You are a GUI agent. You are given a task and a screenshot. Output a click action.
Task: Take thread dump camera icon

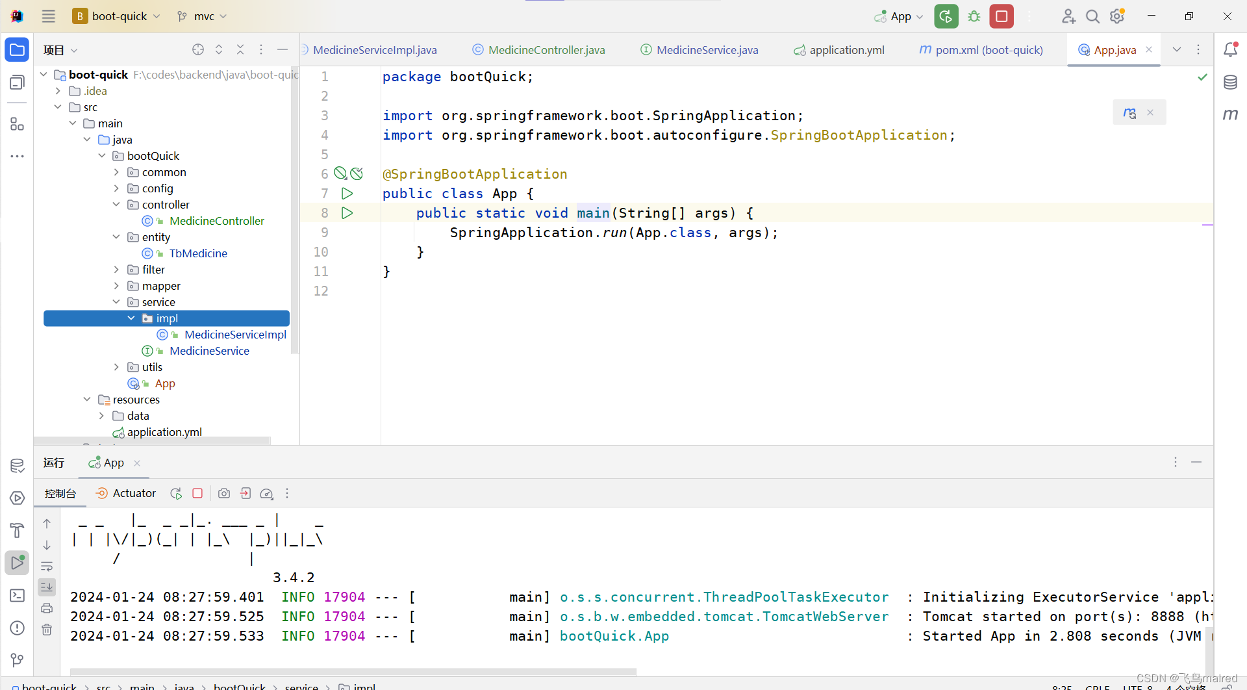click(224, 494)
